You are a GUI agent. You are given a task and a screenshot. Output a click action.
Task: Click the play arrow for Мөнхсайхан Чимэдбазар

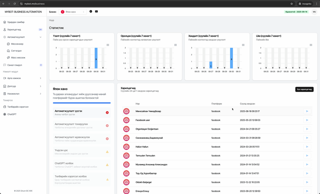[307, 111]
